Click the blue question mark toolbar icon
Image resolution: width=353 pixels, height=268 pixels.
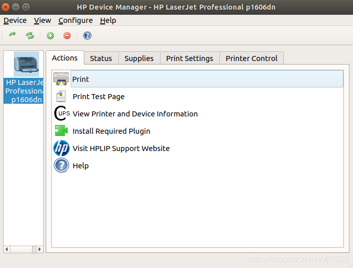[x=87, y=36]
